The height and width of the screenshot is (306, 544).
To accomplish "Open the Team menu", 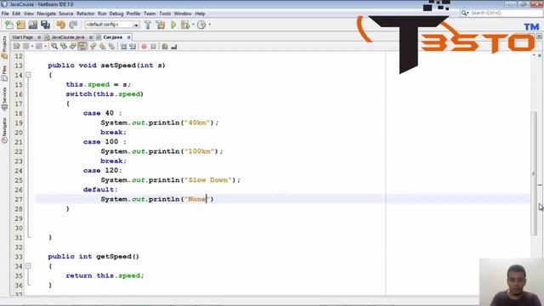I will pos(150,14).
